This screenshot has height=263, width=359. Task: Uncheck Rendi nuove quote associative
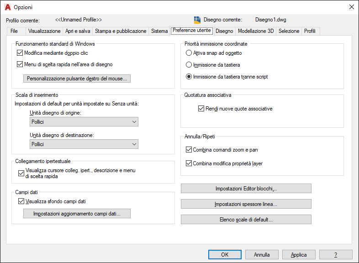201,109
